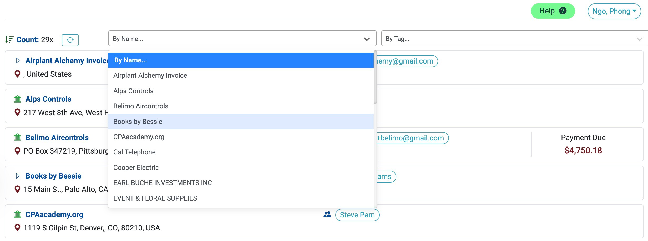Click the contacts people icon near Steve Pam
648x241 pixels.
coord(327,214)
